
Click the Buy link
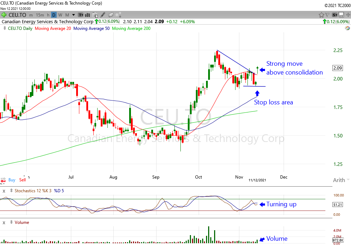tap(12, 180)
